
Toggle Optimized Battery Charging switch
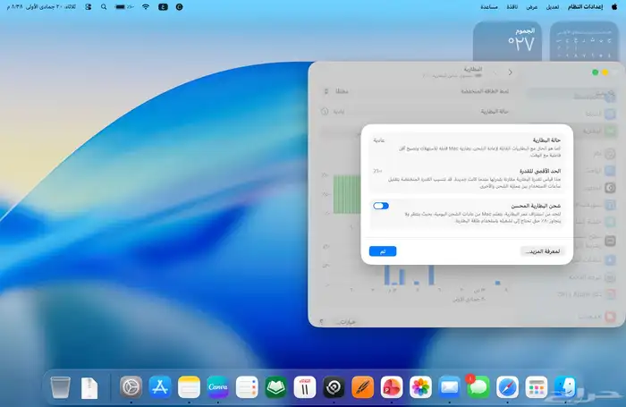[x=381, y=206]
